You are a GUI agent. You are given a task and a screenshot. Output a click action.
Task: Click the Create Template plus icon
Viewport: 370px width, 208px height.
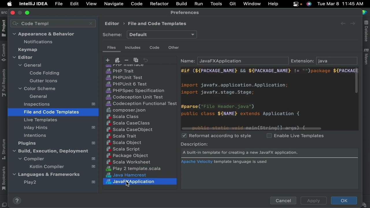coord(108,60)
